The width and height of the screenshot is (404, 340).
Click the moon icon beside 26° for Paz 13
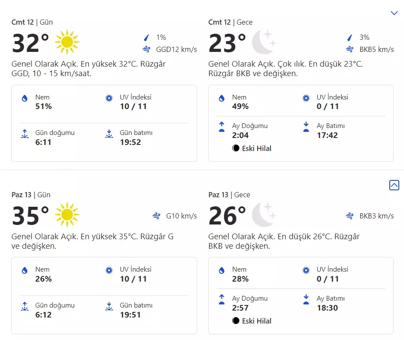pos(264,215)
